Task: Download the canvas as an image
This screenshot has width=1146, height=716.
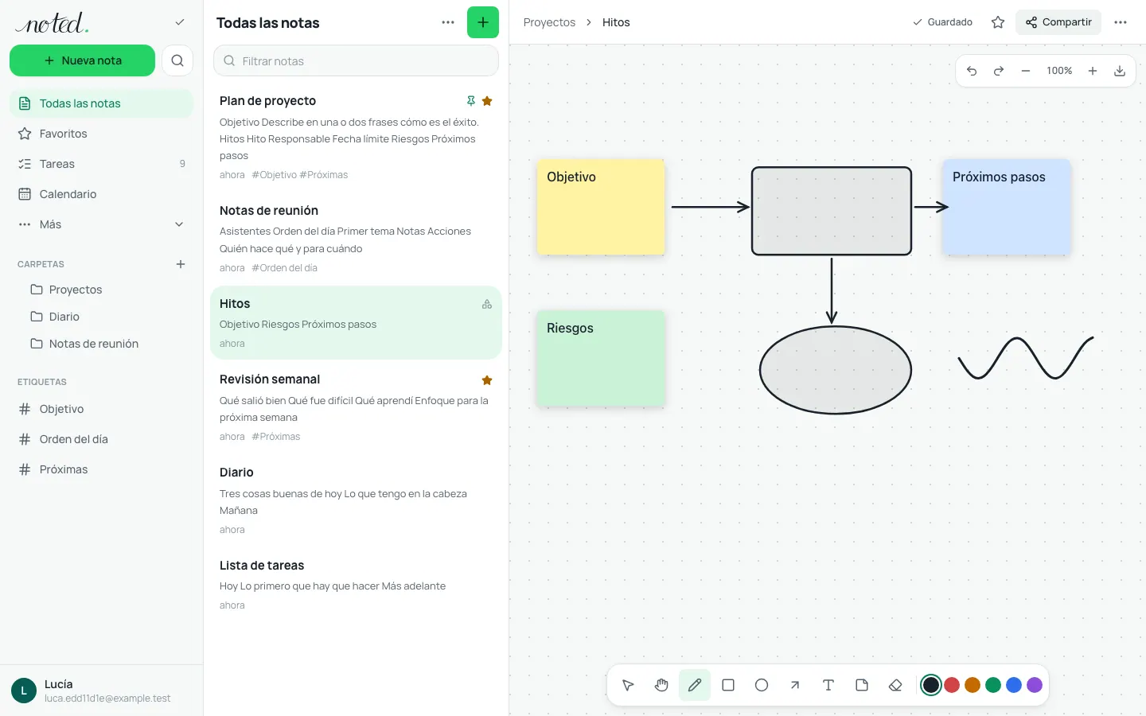Action: tap(1120, 71)
